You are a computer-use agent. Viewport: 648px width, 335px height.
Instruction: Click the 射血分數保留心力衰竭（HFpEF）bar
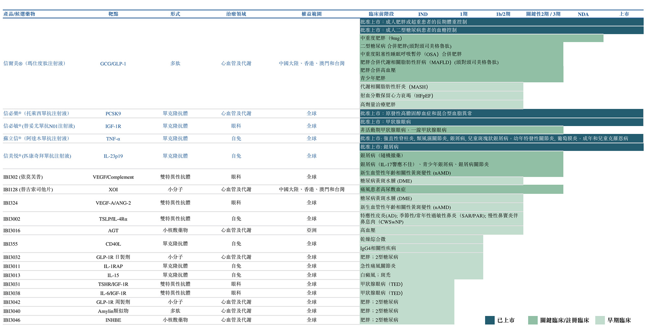point(441,96)
